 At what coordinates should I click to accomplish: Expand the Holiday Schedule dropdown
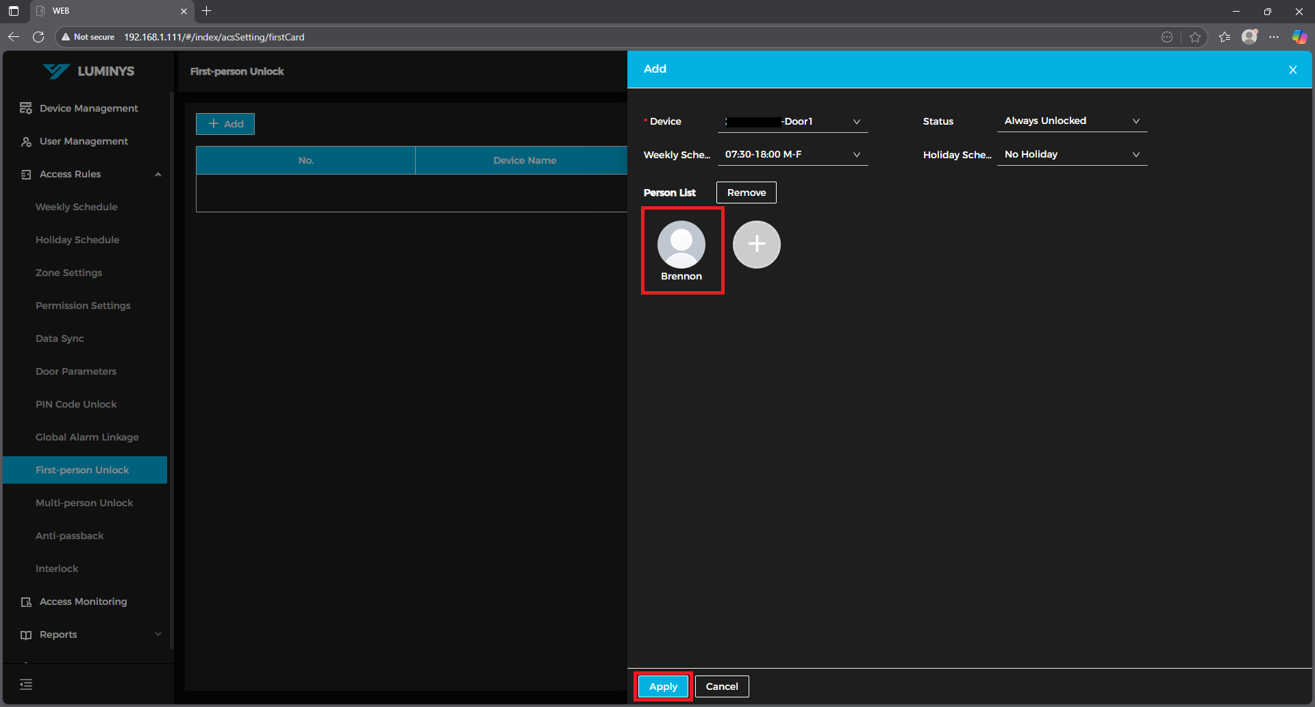click(x=1072, y=155)
